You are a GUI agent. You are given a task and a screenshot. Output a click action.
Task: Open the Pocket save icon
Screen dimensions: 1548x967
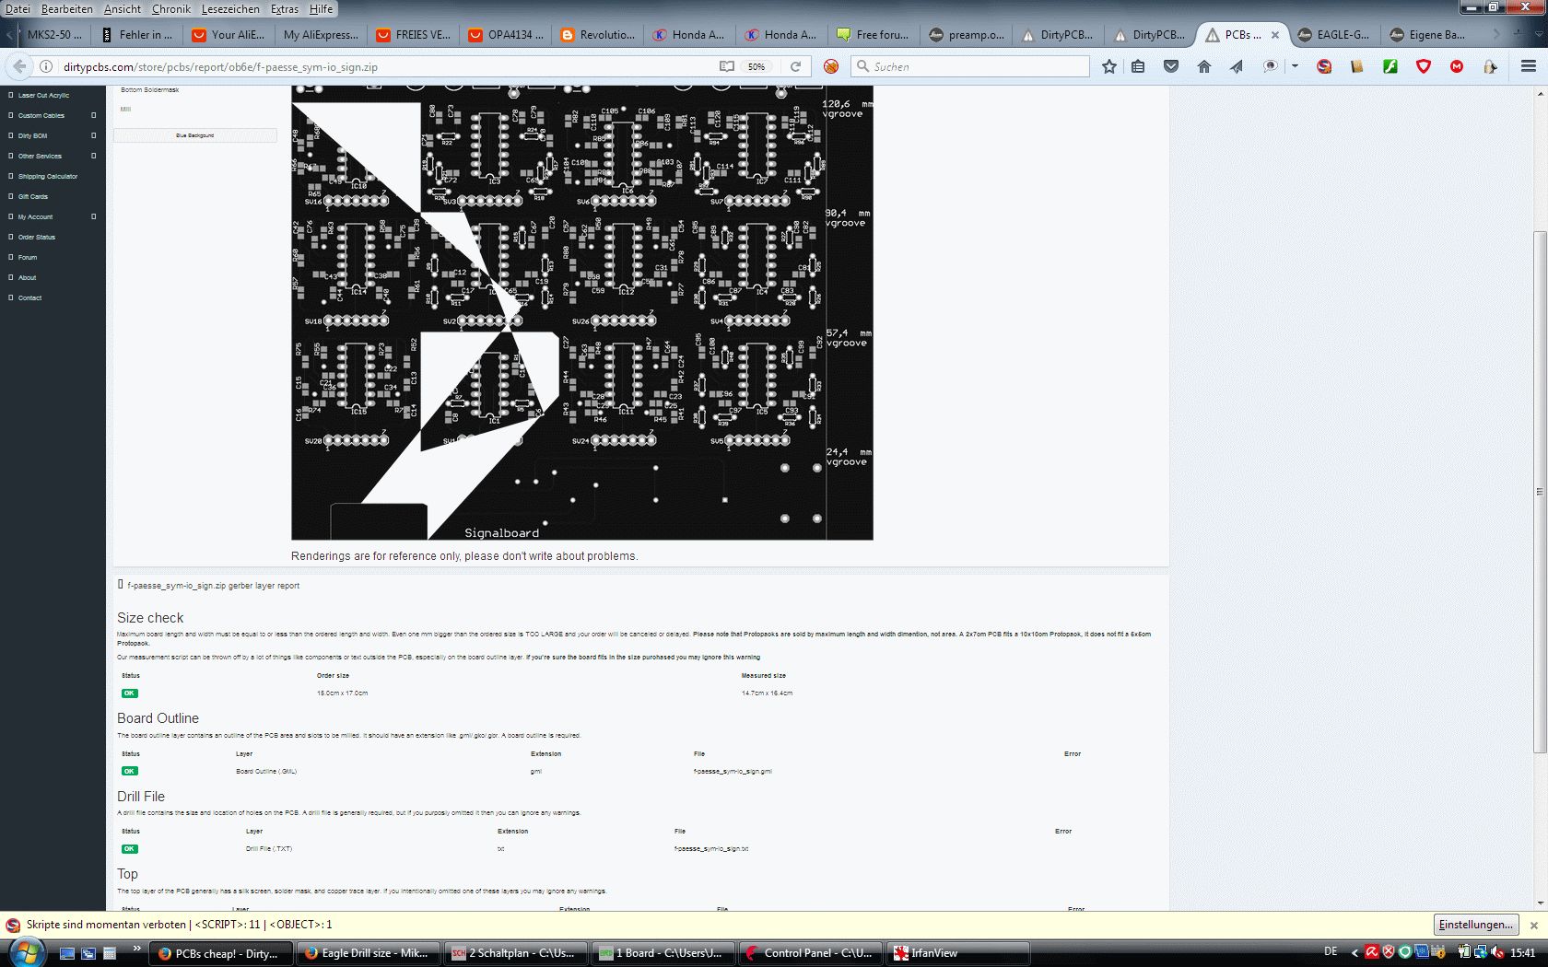(x=1171, y=66)
